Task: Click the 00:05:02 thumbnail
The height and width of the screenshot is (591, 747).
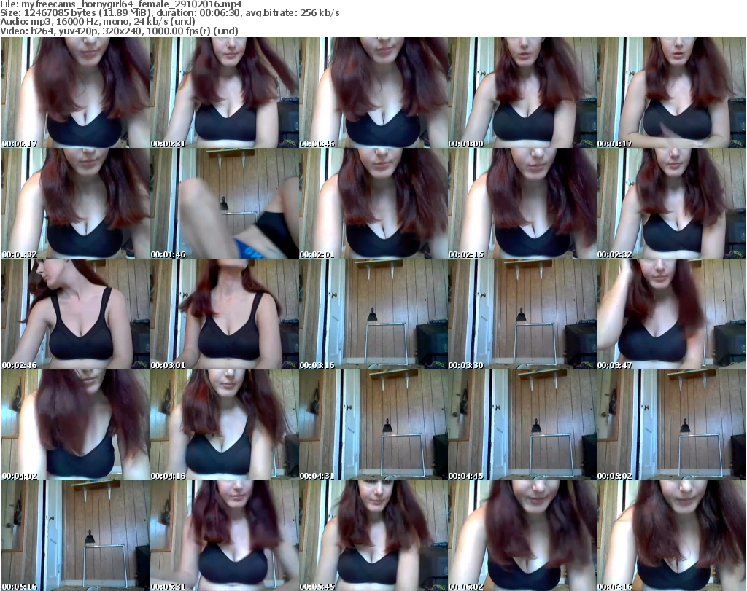Action: click(670, 425)
